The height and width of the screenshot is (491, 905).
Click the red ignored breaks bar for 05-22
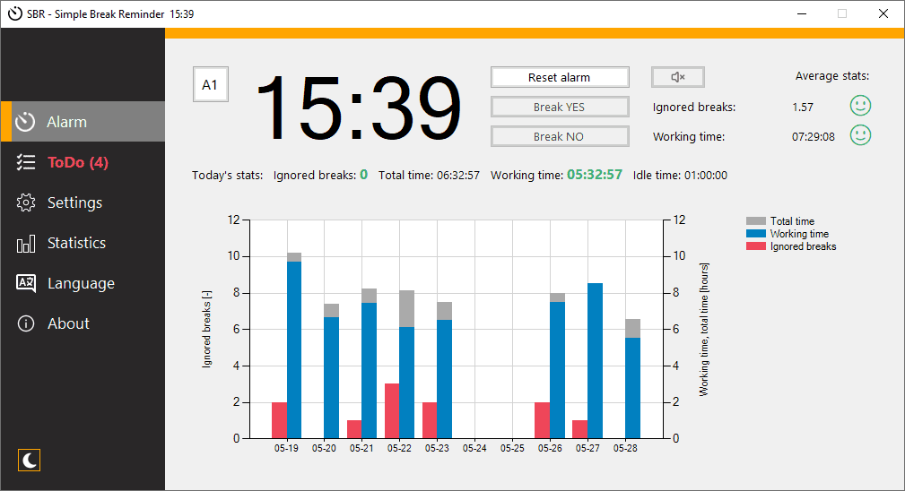point(392,411)
